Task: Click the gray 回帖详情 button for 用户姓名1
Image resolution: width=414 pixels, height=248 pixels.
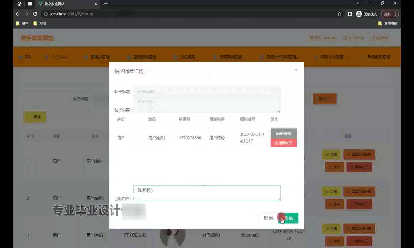Action: point(283,133)
